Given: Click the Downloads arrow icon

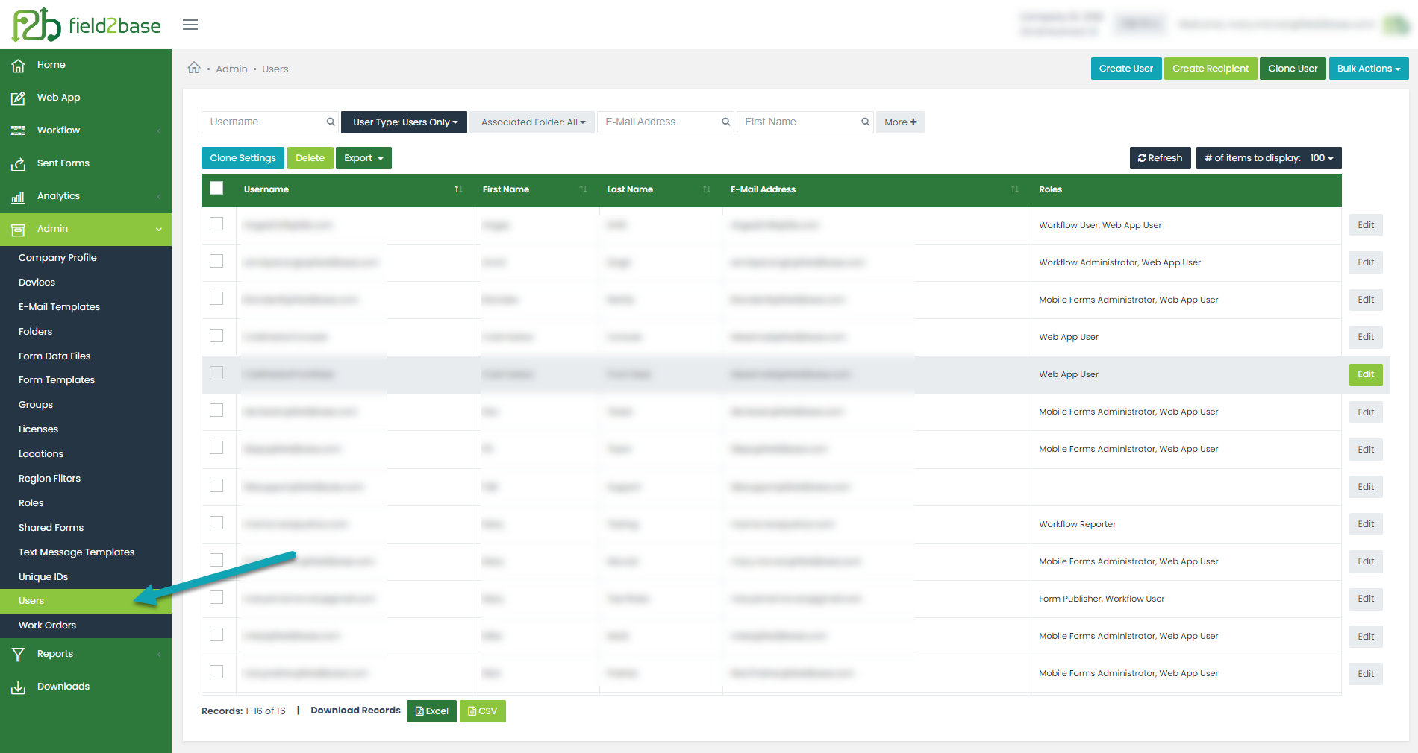Looking at the screenshot, I should (18, 687).
